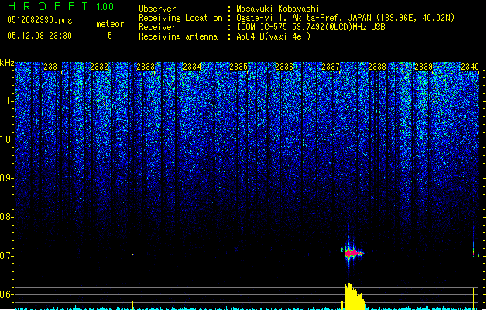The width and height of the screenshot is (487, 310).
Task: Click the 1.0 kHz axis label
Action: pyautogui.click(x=7, y=139)
